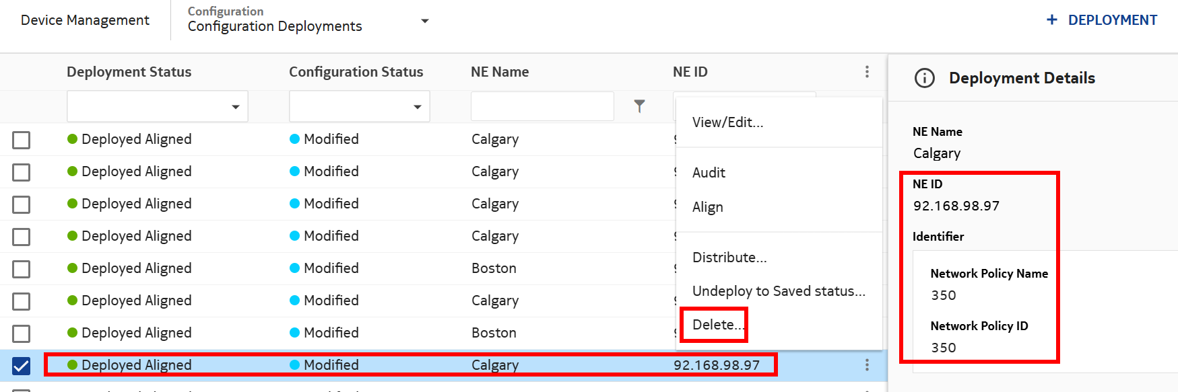The width and height of the screenshot is (1178, 392).
Task: Expand the Configuration Status filter dropdown
Action: (417, 107)
